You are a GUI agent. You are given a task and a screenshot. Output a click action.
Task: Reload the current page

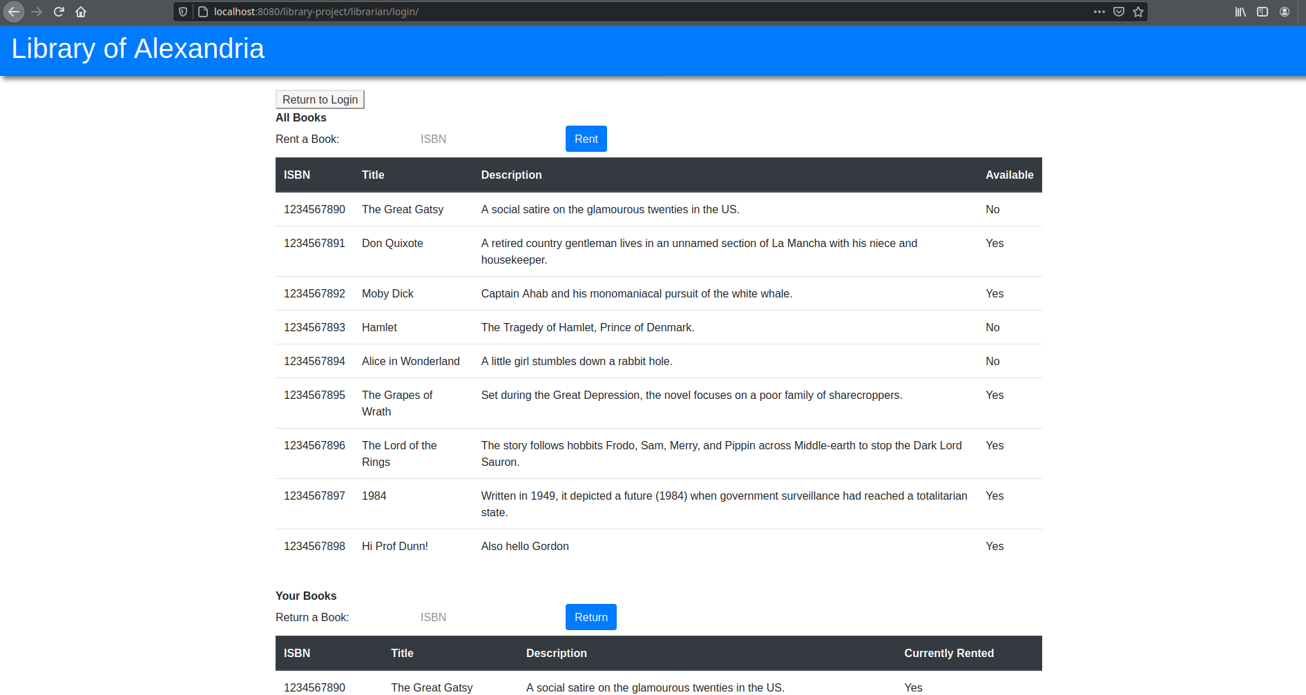tap(59, 12)
